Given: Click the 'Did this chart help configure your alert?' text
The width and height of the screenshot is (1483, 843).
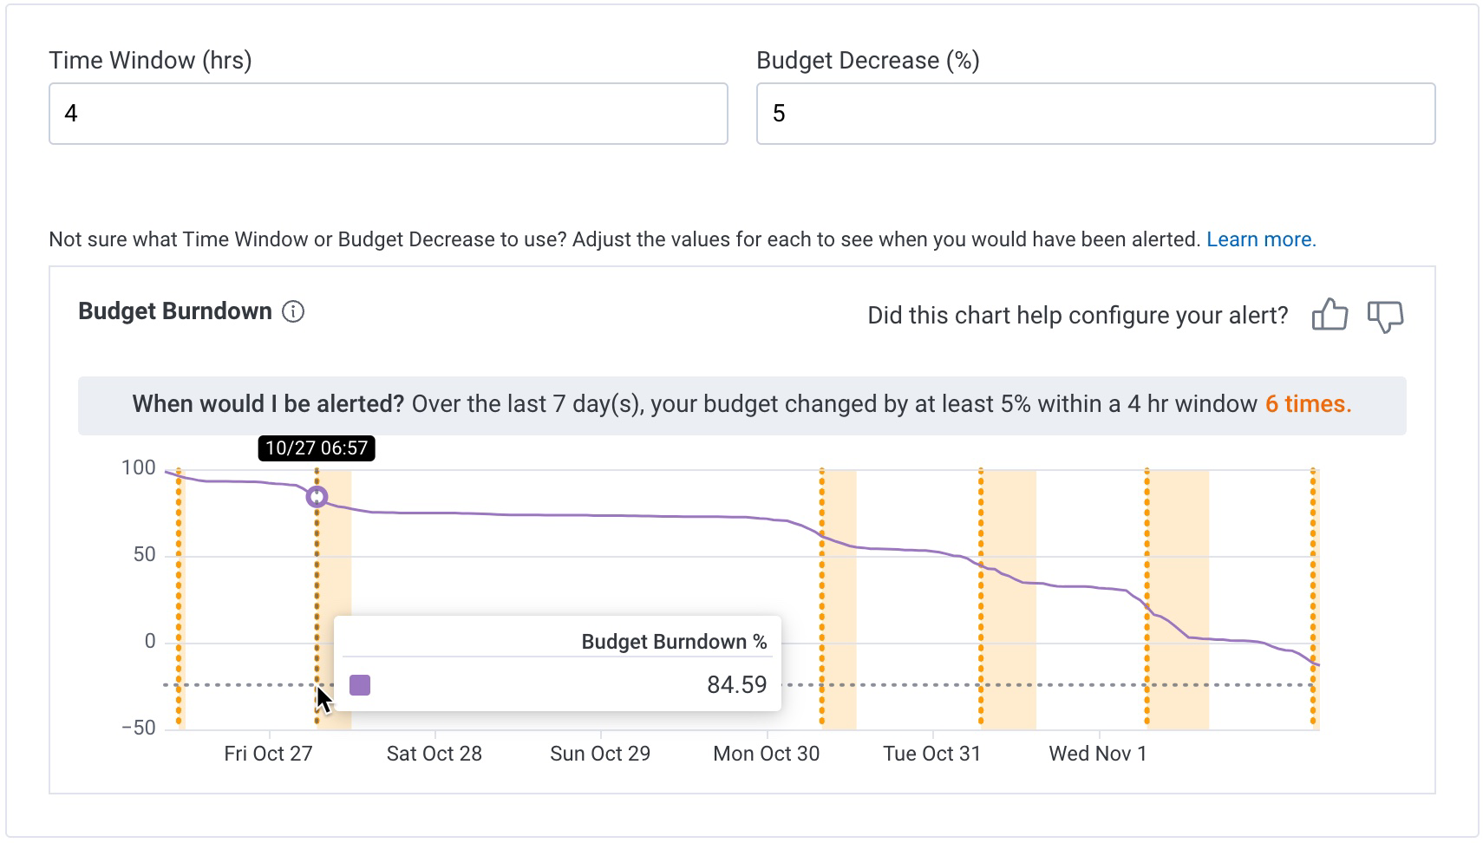Looking at the screenshot, I should tap(1078, 316).
